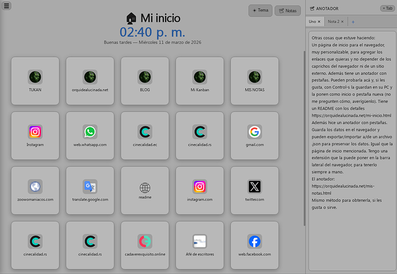Open the web.facebook.com shortcut
The width and height of the screenshot is (397, 274).
tap(254, 244)
